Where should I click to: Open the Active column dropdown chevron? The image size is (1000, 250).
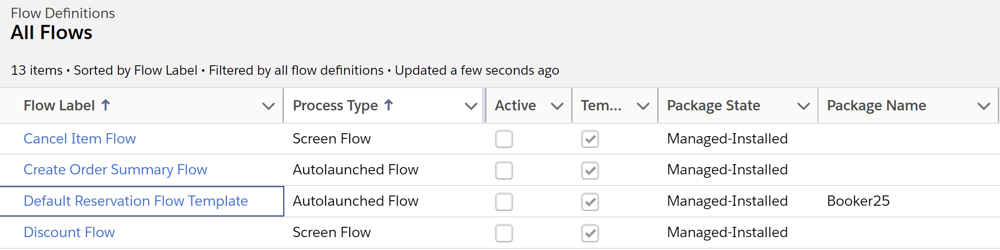[x=557, y=106]
